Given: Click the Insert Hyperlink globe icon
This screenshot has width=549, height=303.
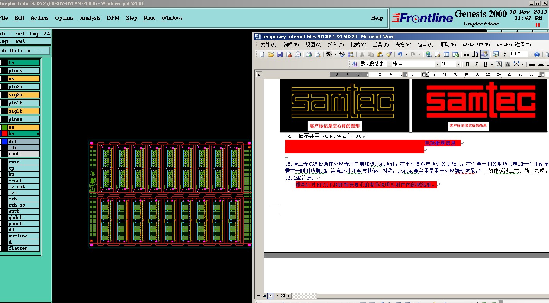Looking at the screenshot, I should coord(429,54).
